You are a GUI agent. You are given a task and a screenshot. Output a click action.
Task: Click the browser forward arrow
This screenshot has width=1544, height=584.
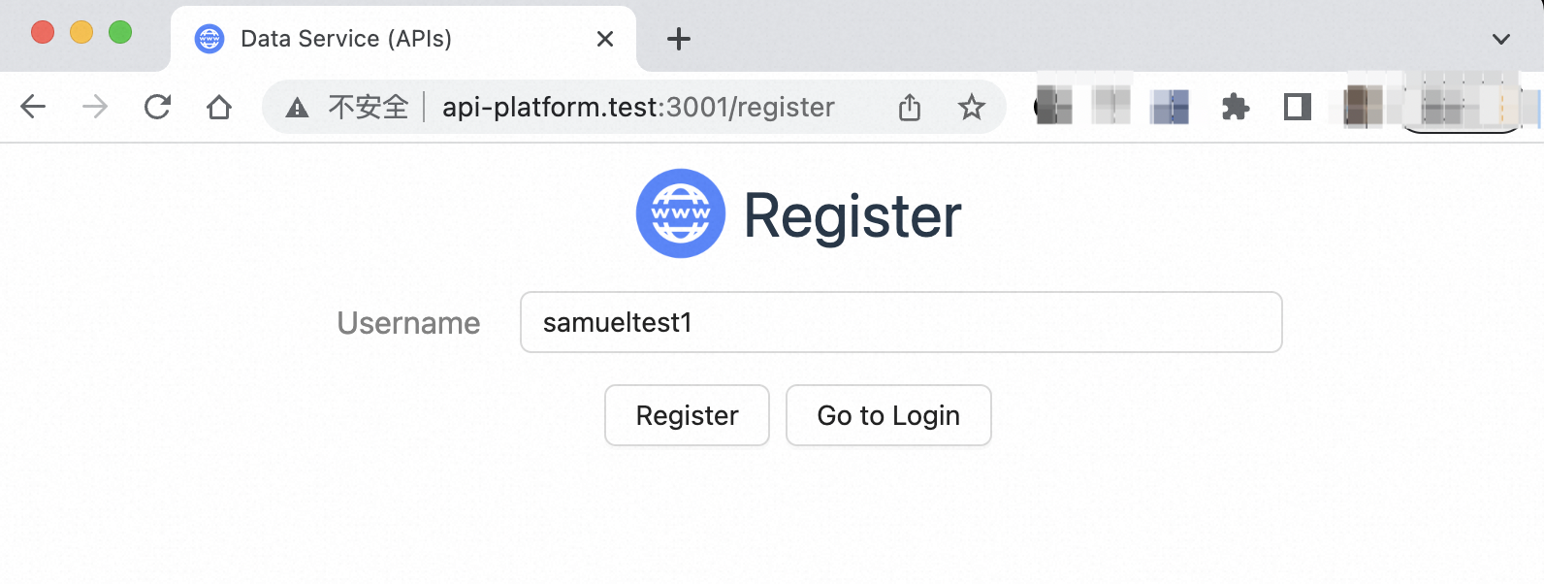pos(95,107)
